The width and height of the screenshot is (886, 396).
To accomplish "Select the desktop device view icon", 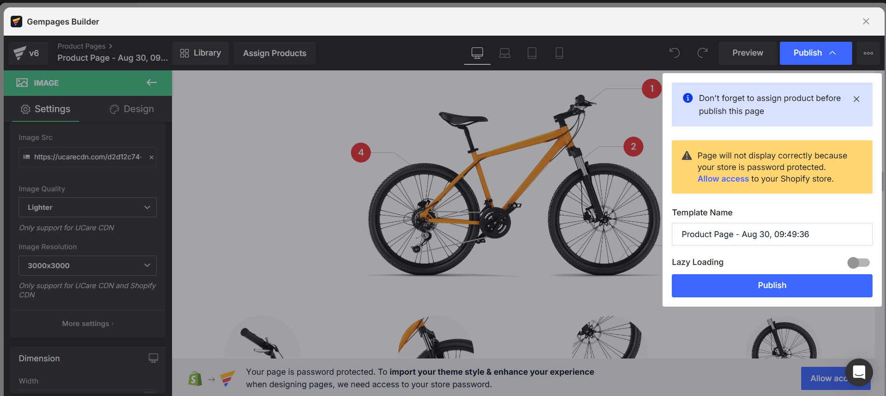I will 477,53.
